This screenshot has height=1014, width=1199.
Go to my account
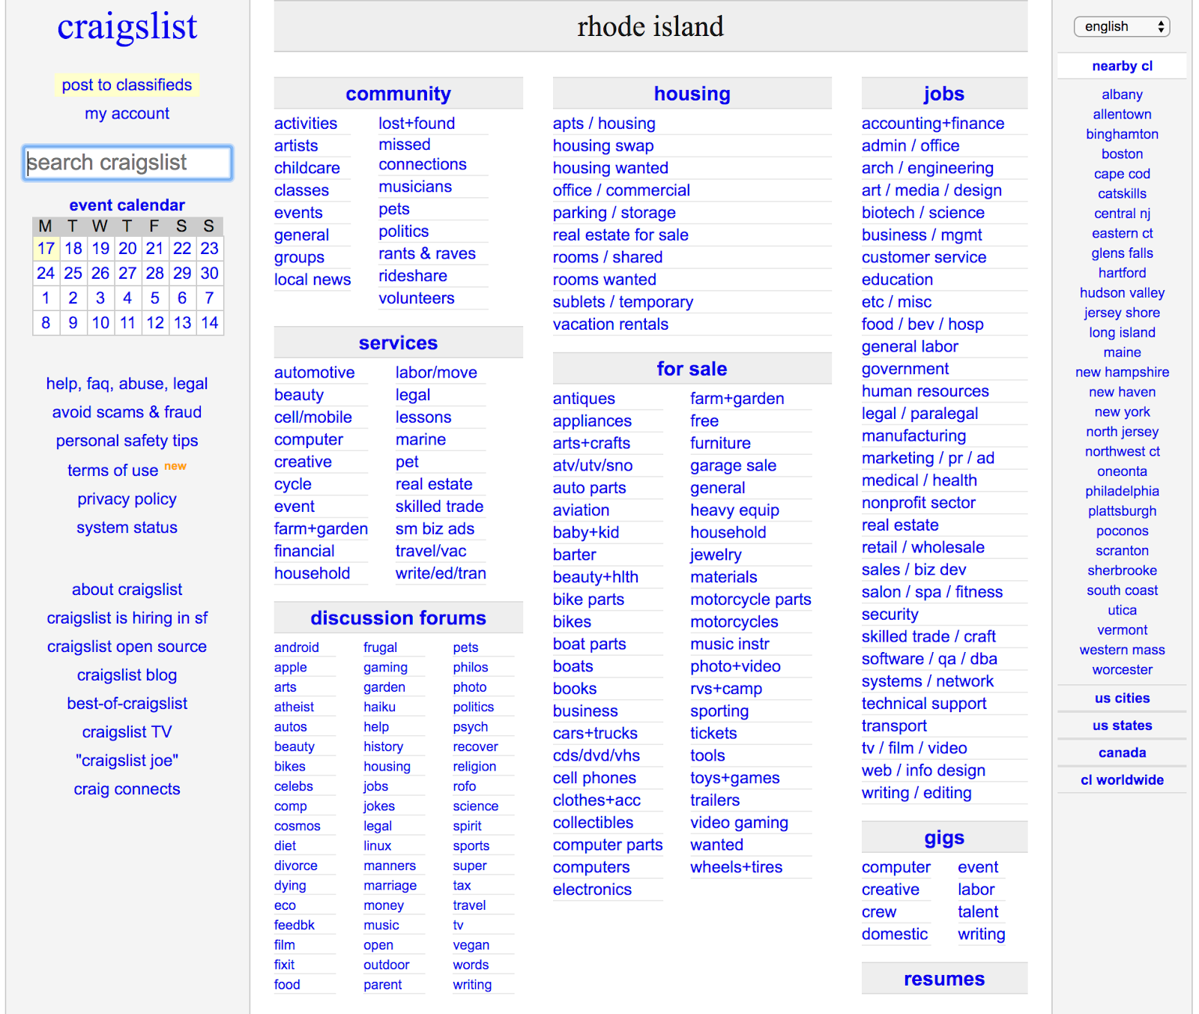[x=127, y=113]
